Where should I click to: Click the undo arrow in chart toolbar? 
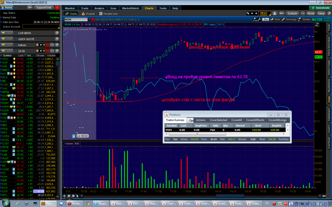(x=248, y=14)
